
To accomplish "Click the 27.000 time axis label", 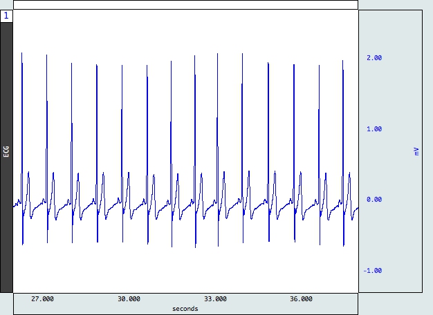I will (x=42, y=299).
